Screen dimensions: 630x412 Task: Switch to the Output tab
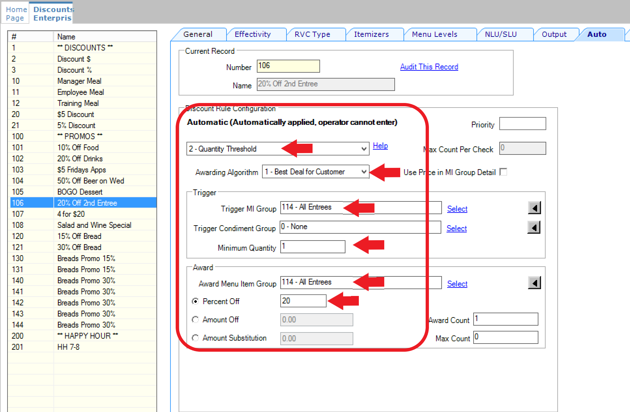tap(554, 34)
